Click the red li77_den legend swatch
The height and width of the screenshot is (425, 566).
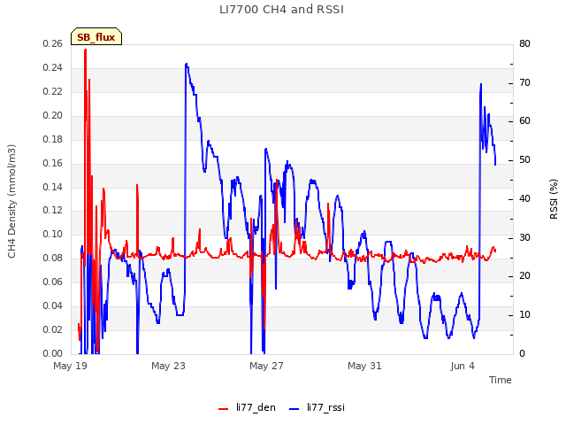(x=224, y=409)
